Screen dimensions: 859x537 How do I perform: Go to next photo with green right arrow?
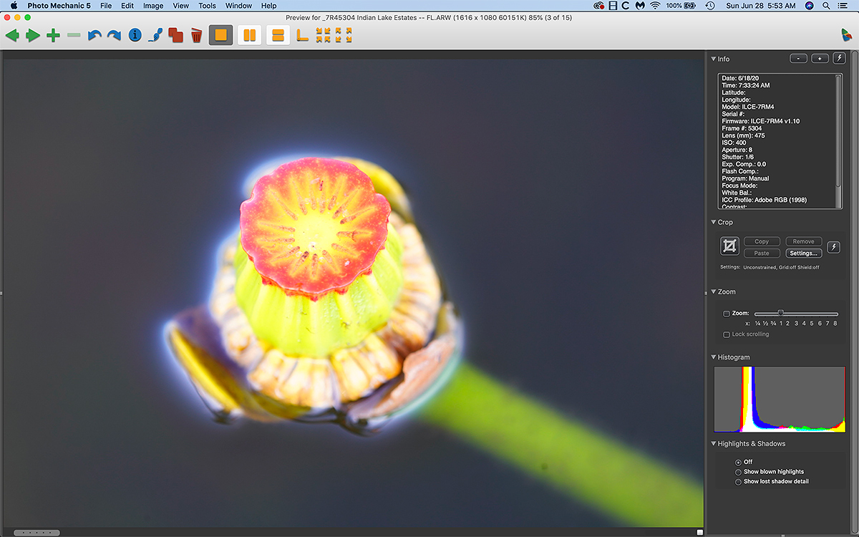[x=33, y=35]
